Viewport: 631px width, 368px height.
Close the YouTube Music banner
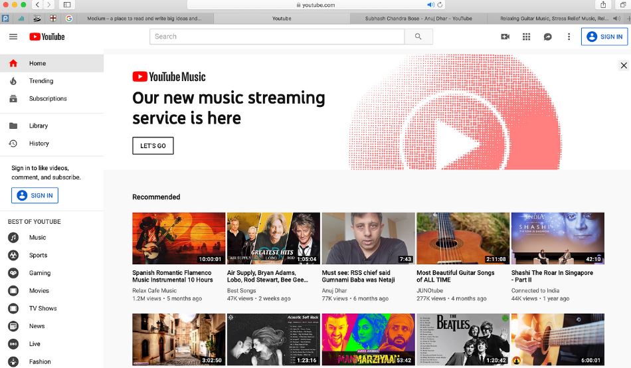(624, 65)
